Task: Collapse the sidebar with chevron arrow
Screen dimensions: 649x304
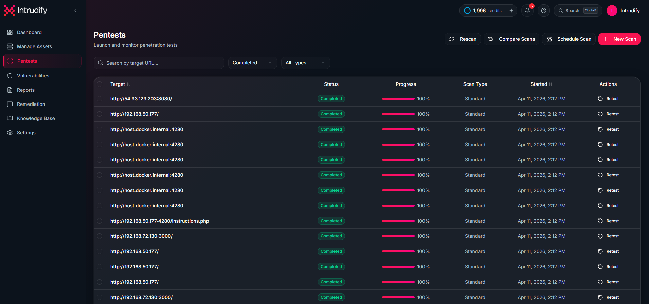Action: 75,11
